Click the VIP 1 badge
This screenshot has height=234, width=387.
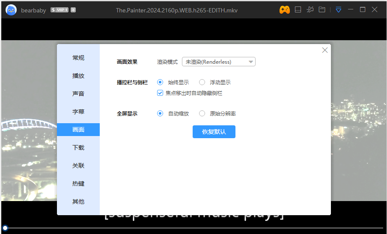click(60, 10)
